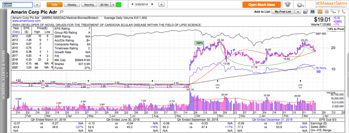Toggle the green real-time indicator box
The height and width of the screenshot is (133, 349).
click(119, 5)
